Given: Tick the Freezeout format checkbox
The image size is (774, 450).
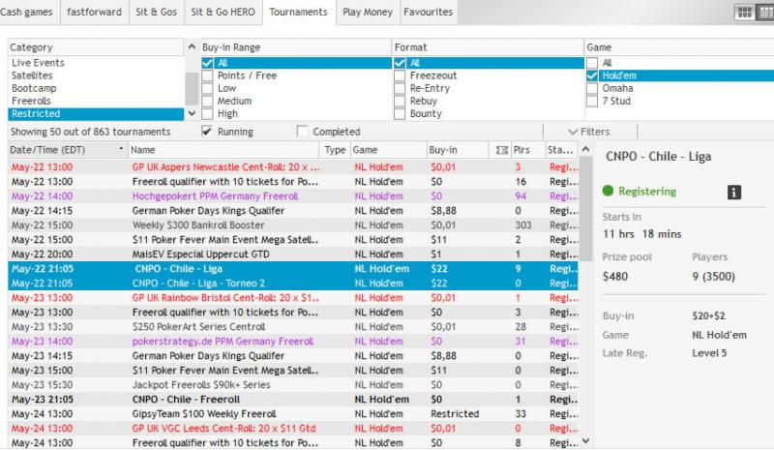Looking at the screenshot, I should click(x=401, y=75).
